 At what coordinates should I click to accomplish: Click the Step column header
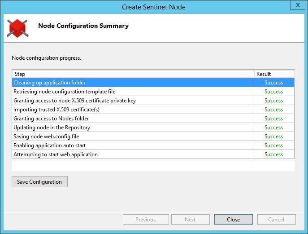pos(133,74)
